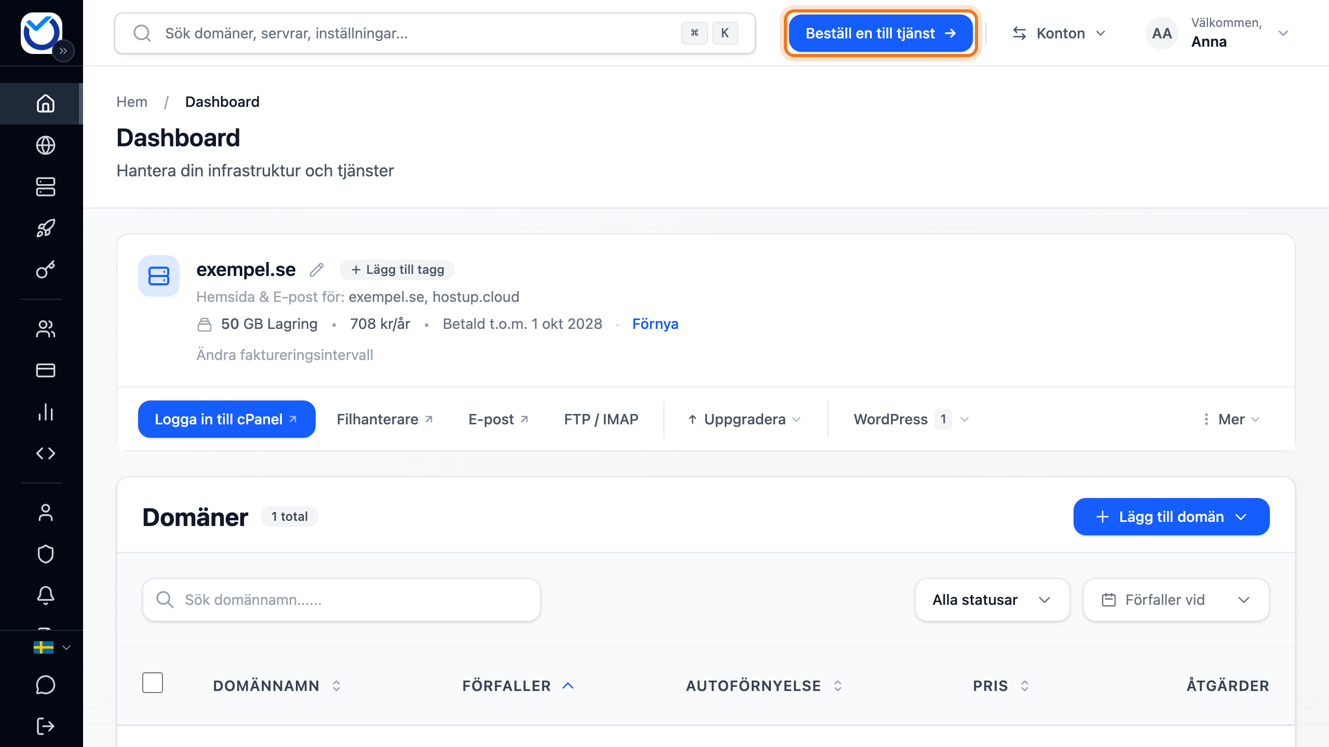Image resolution: width=1329 pixels, height=747 pixels.
Task: Open the bell notifications icon
Action: [46, 596]
